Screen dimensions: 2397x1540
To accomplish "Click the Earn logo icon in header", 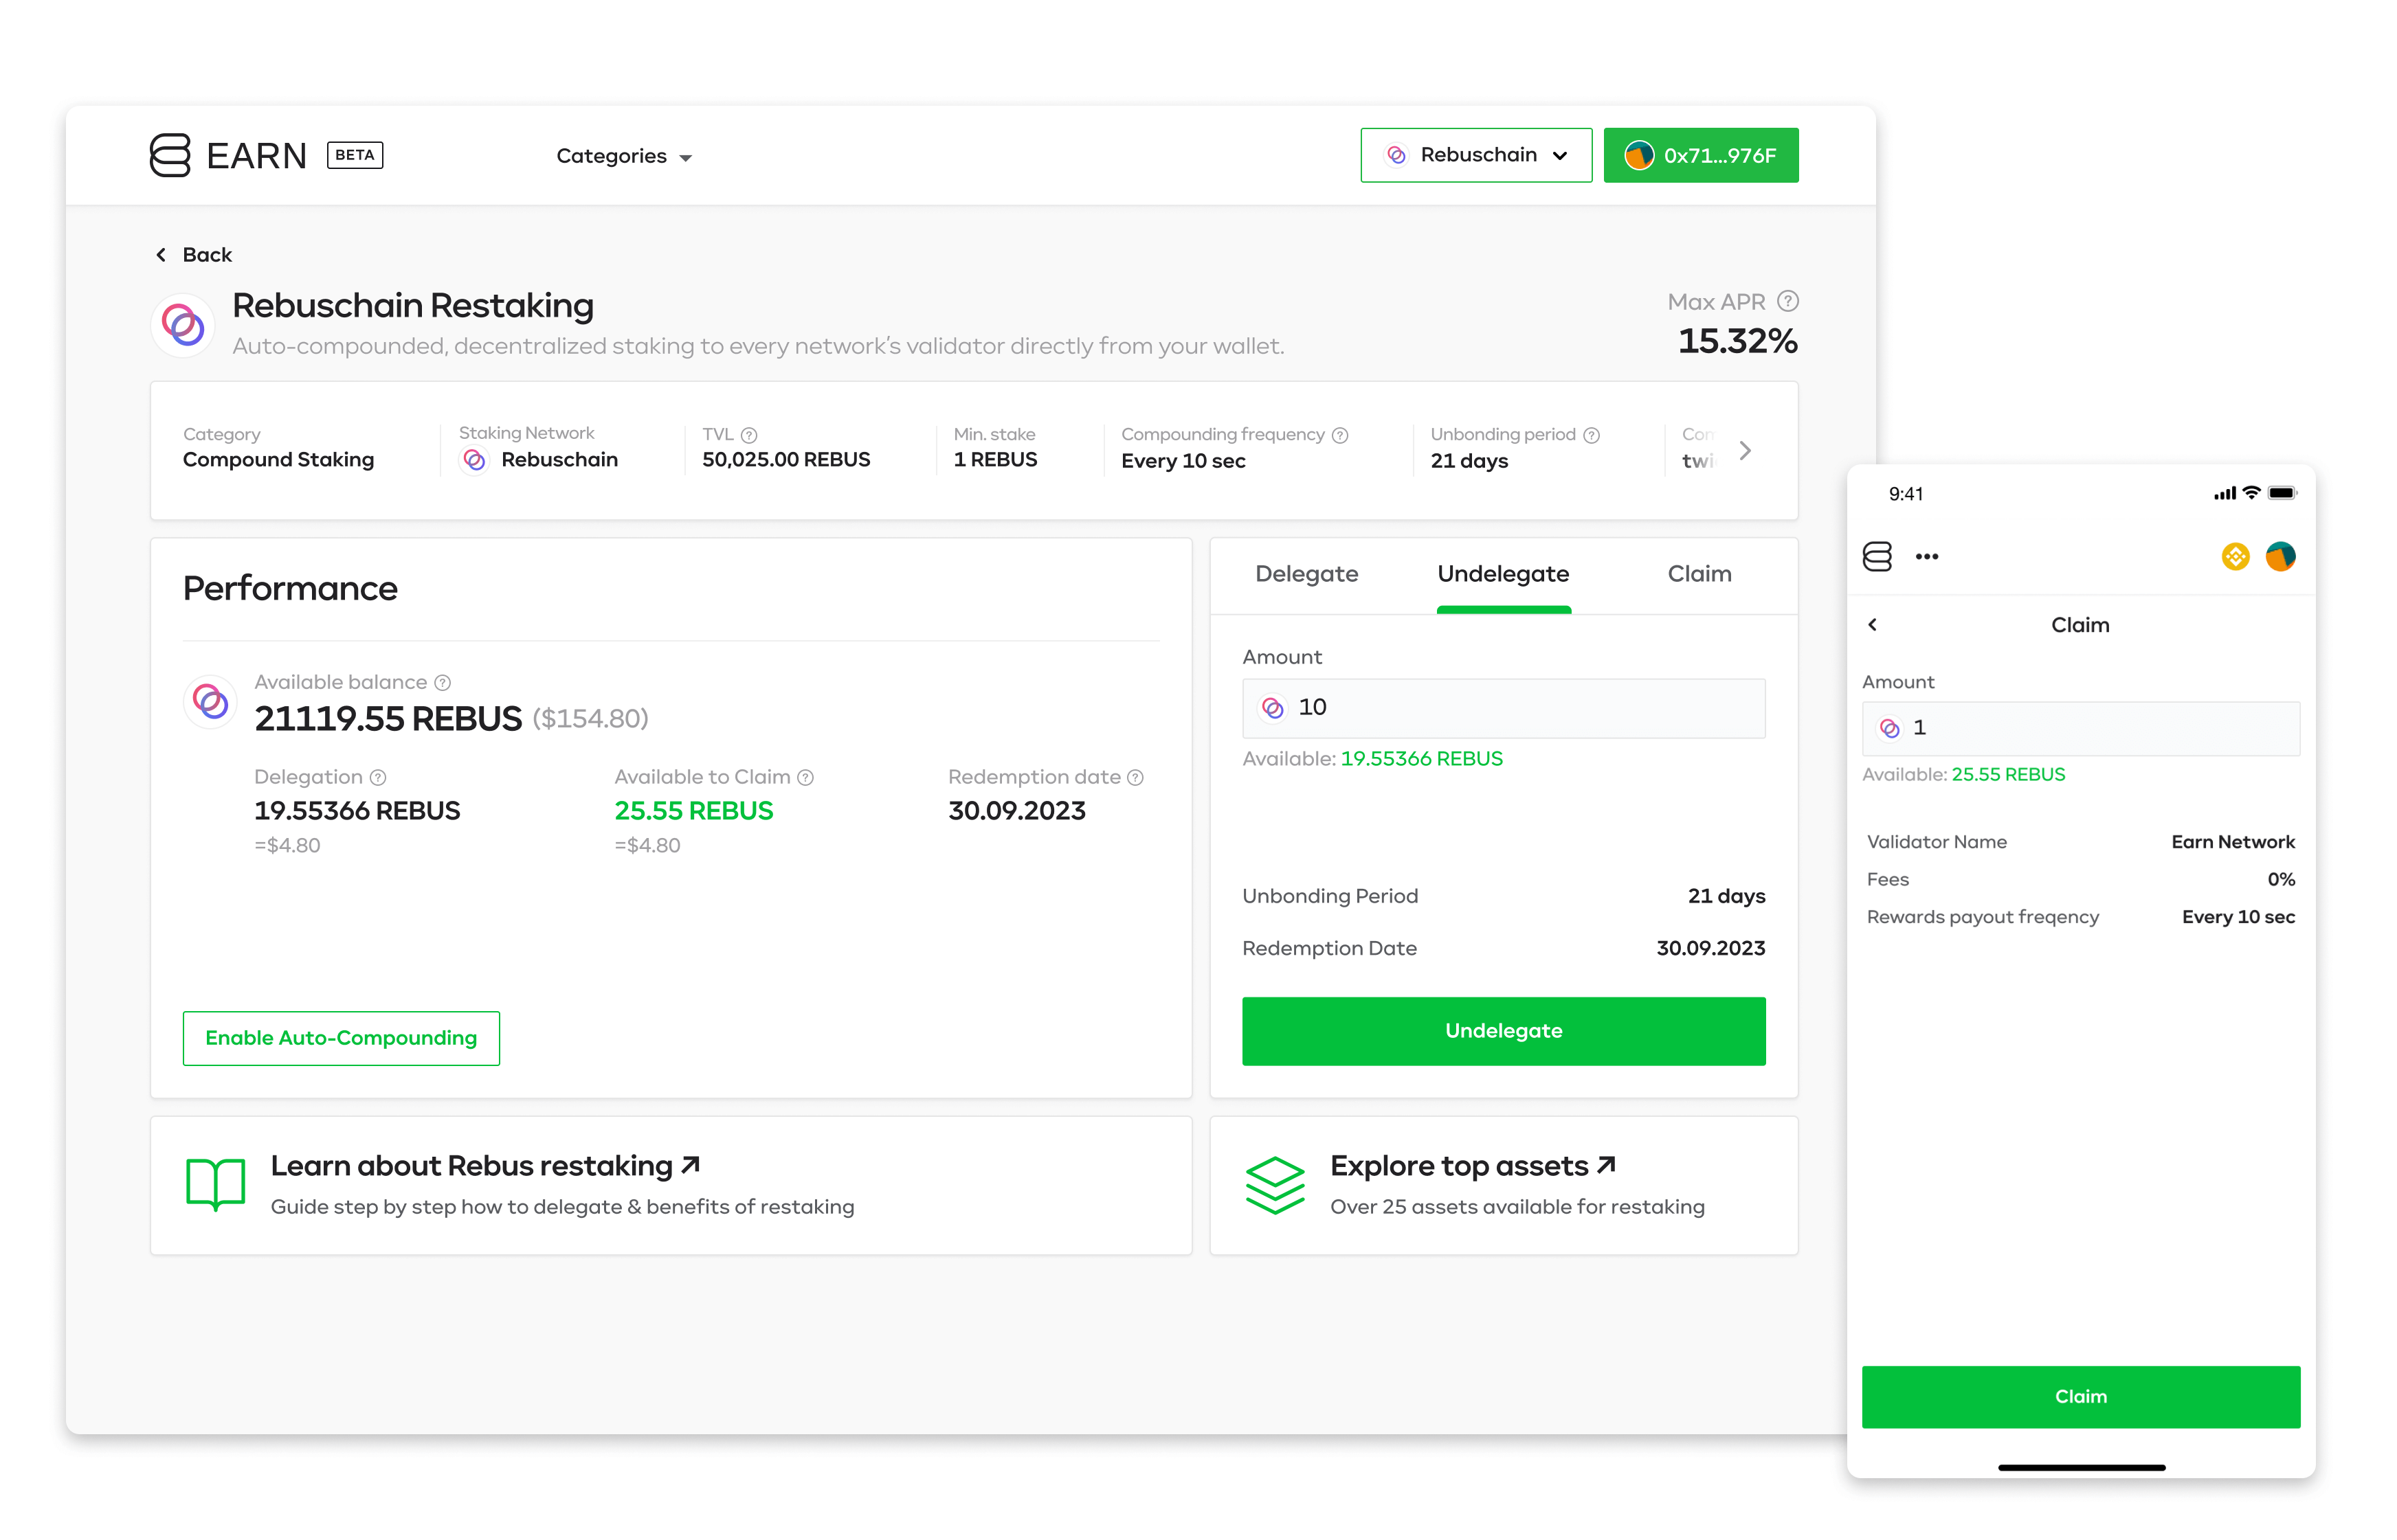I will pyautogui.click(x=170, y=155).
